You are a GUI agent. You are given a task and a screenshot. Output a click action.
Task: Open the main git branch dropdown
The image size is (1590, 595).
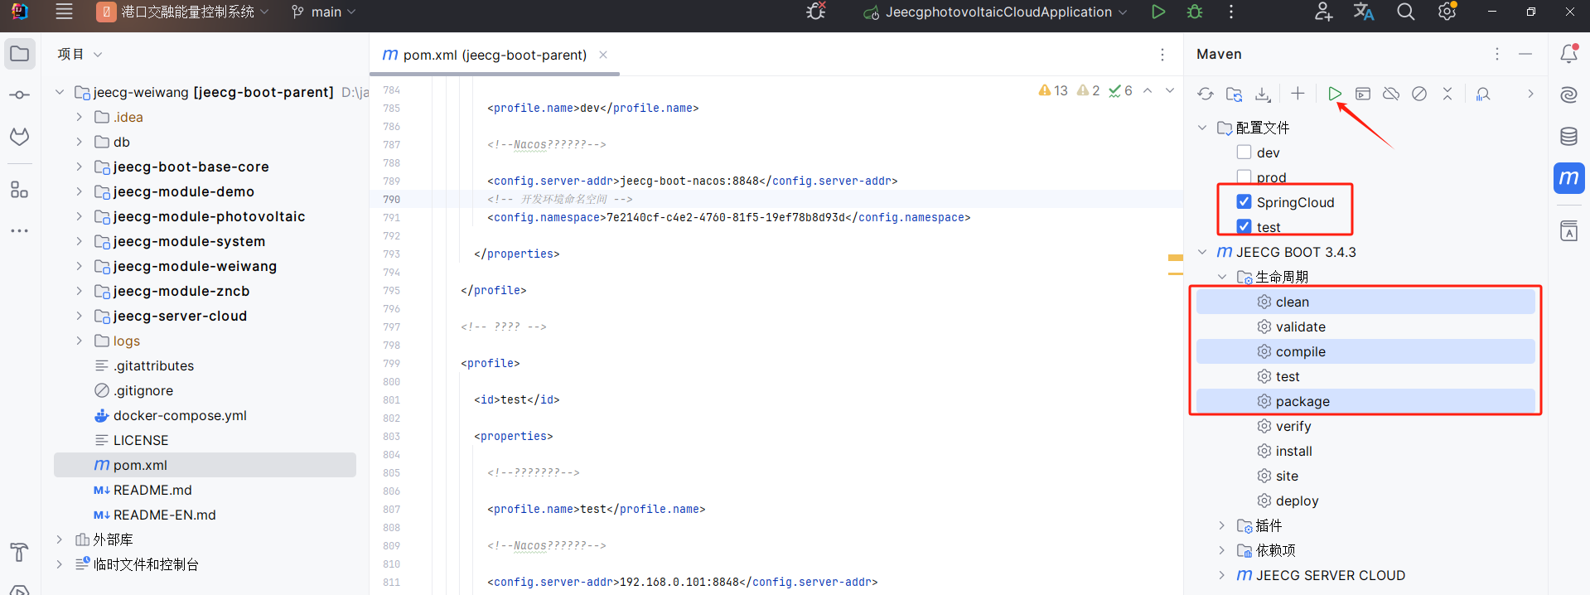tap(323, 12)
